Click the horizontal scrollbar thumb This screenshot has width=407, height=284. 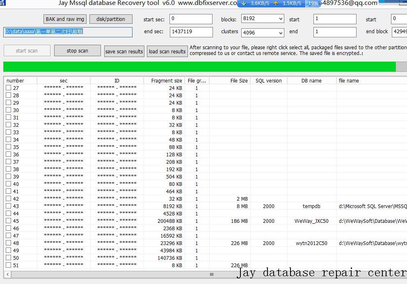coord(212,274)
